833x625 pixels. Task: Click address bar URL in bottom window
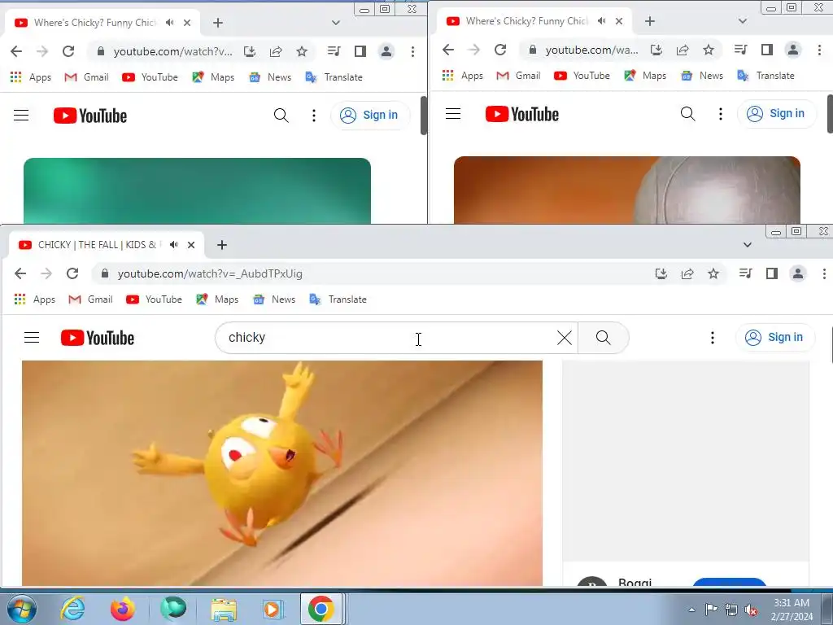point(210,273)
